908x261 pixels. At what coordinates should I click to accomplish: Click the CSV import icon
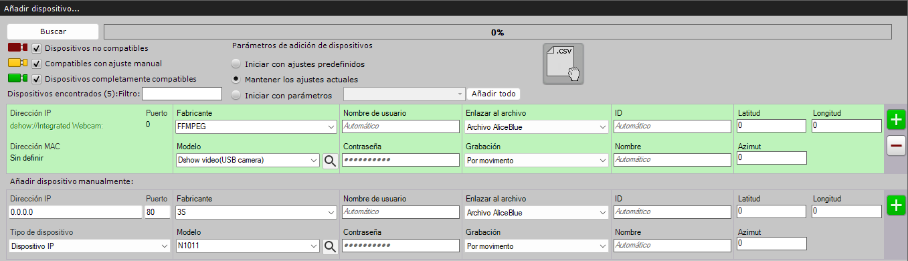[x=563, y=63]
